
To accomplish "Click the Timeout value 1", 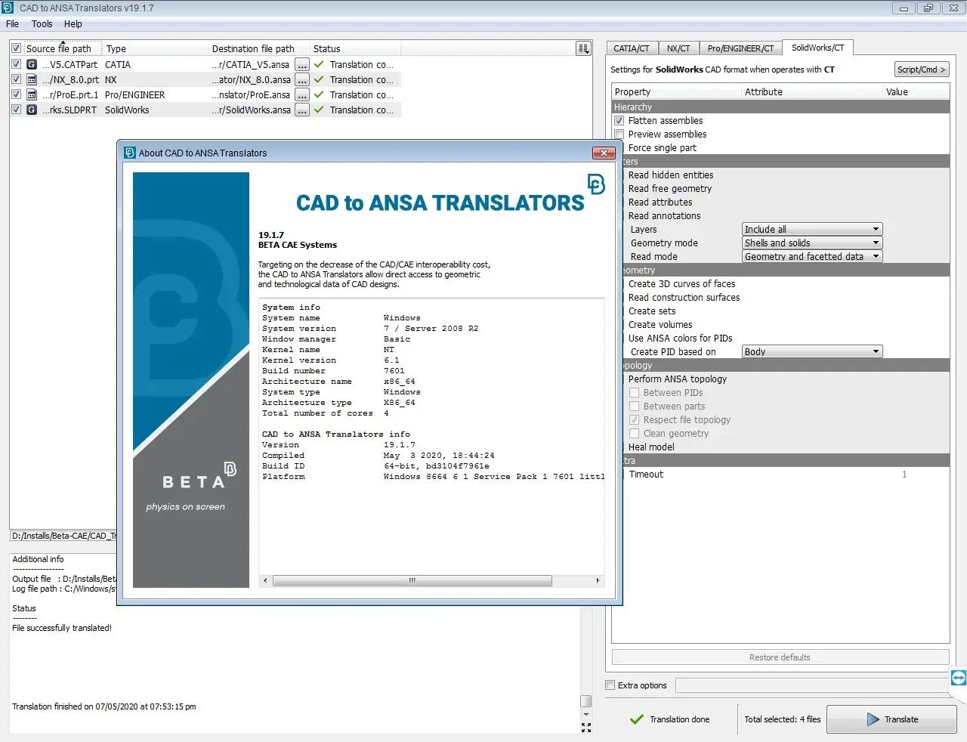I will tap(904, 475).
